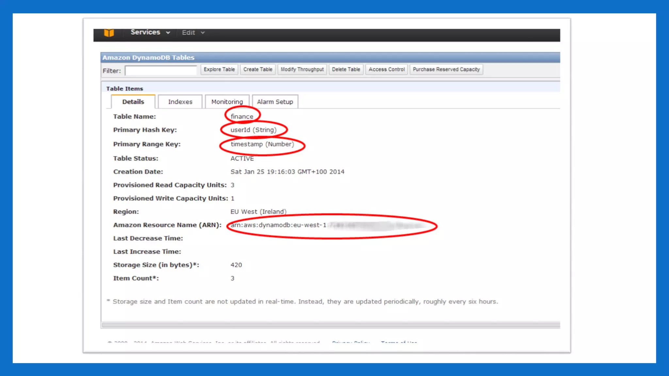This screenshot has height=376, width=669.
Task: Click the AWS cube logo icon
Action: (x=109, y=33)
